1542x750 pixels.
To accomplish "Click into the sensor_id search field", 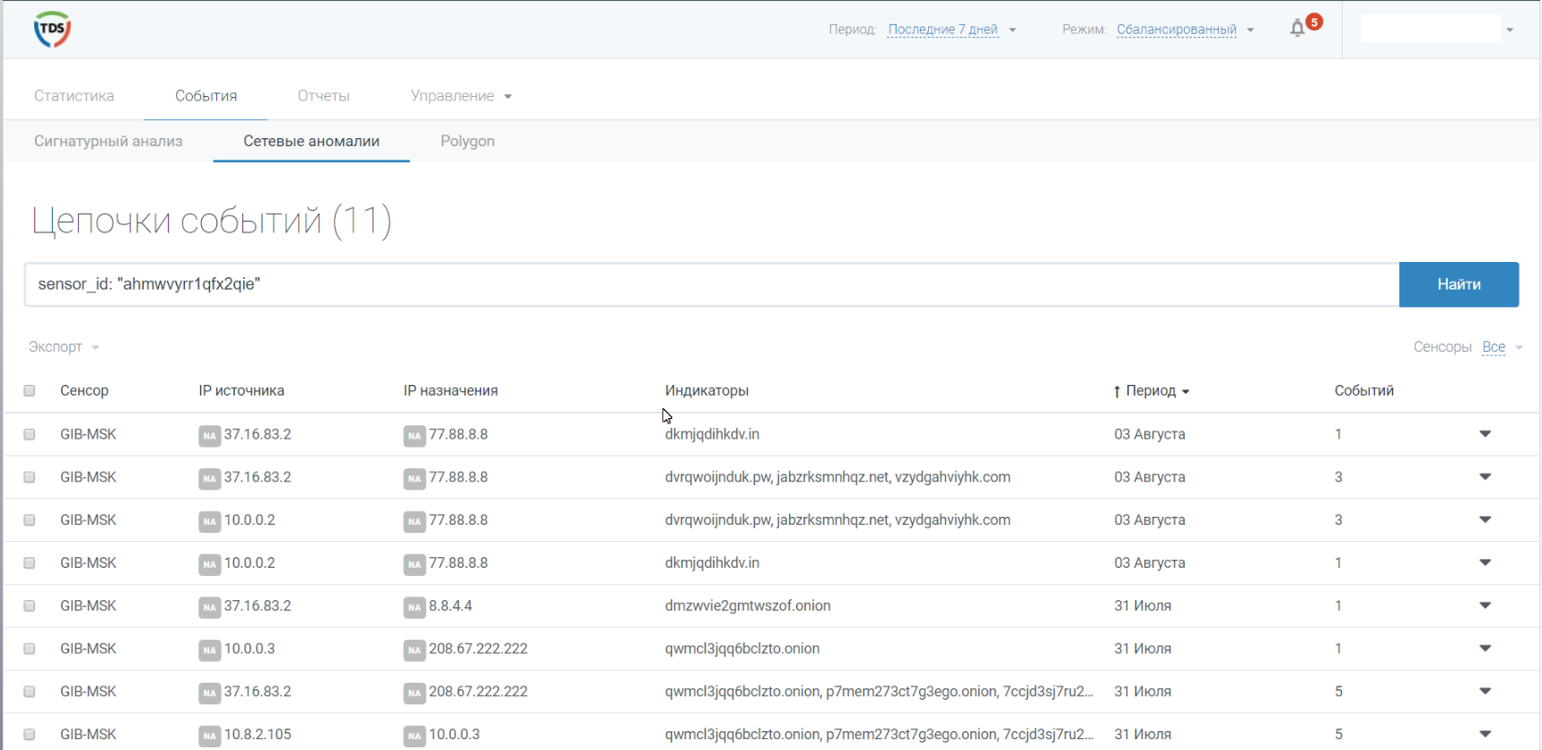I will pos(711,284).
